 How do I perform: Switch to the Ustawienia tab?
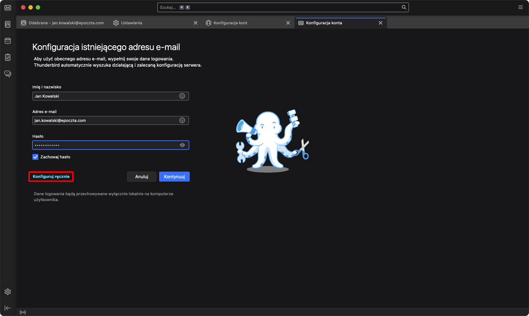[131, 23]
